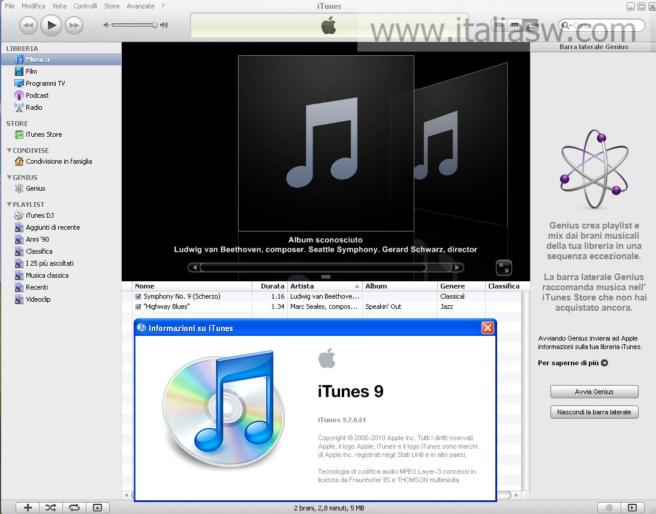Collapse the PLAYLIST section
This screenshot has height=514, width=656.
(9, 205)
